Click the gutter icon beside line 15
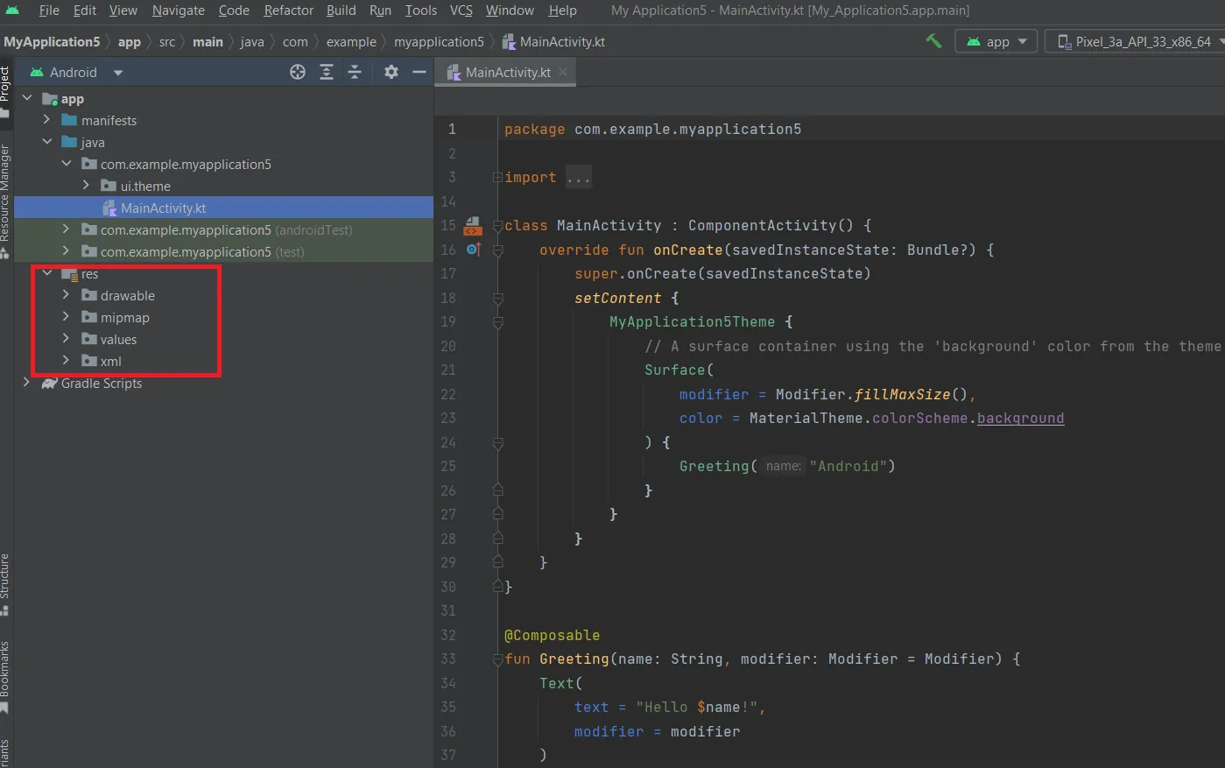The image size is (1225, 768). pos(473,226)
